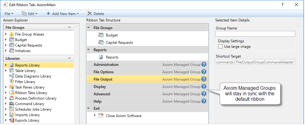Click the Filter Library funnel icon
The width and height of the screenshot is (305, 125).
coord(12,82)
